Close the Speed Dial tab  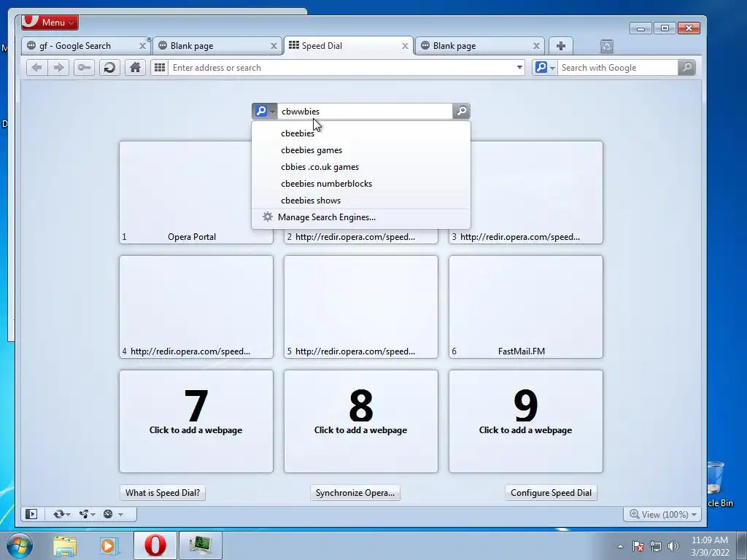(405, 46)
